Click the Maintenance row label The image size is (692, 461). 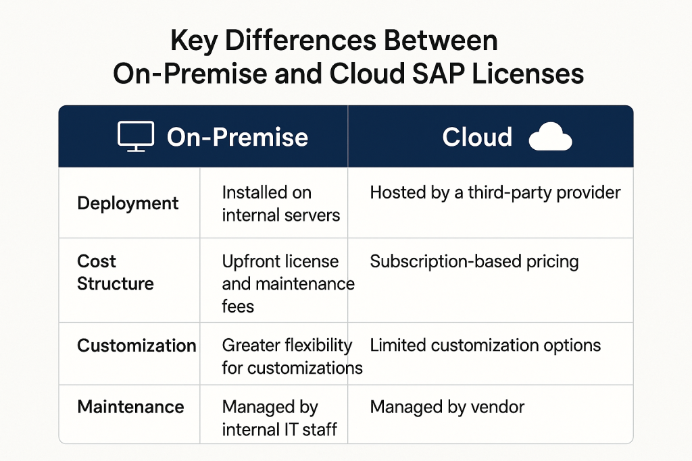click(130, 407)
